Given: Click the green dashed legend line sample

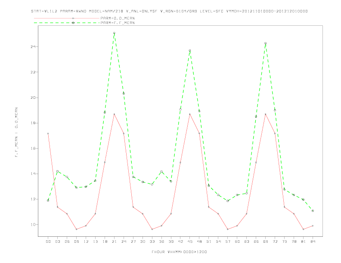Looking at the screenshot, I should (67, 23).
